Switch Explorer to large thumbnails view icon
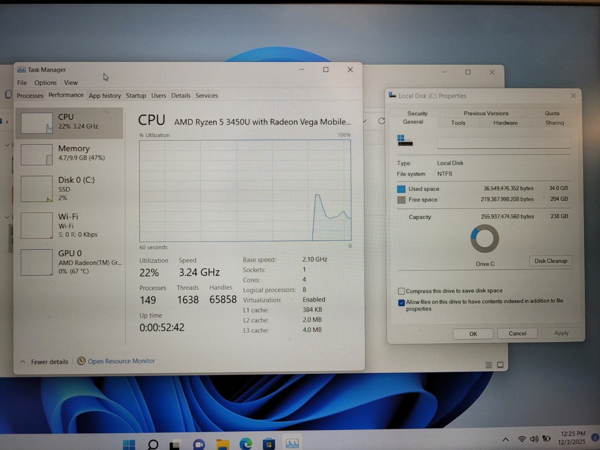This screenshot has width=600, height=450. click(x=500, y=365)
